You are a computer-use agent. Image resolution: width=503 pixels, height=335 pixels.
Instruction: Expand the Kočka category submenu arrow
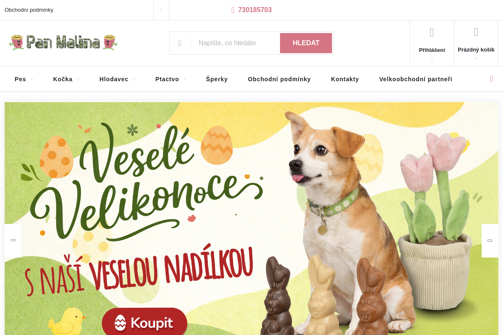coord(78,79)
